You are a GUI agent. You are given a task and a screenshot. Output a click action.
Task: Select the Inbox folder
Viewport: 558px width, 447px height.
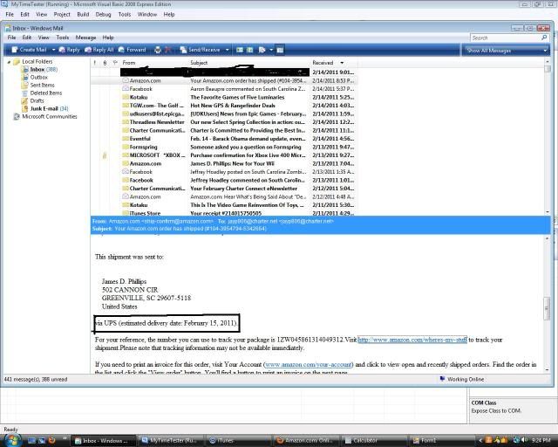tap(39, 70)
